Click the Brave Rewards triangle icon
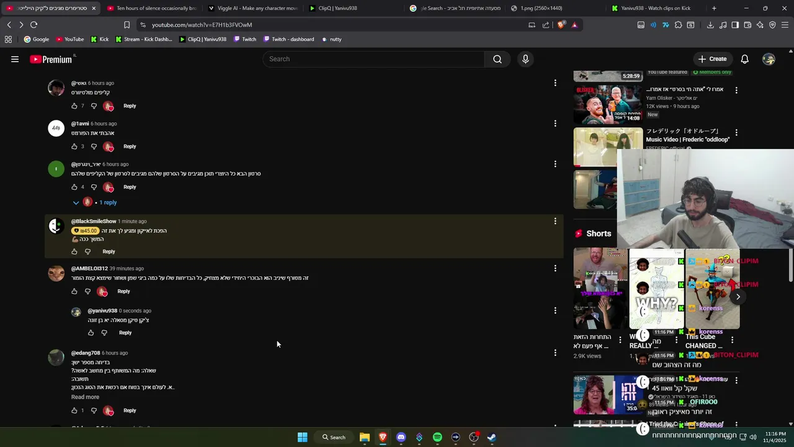The height and width of the screenshot is (447, 794). [x=574, y=25]
